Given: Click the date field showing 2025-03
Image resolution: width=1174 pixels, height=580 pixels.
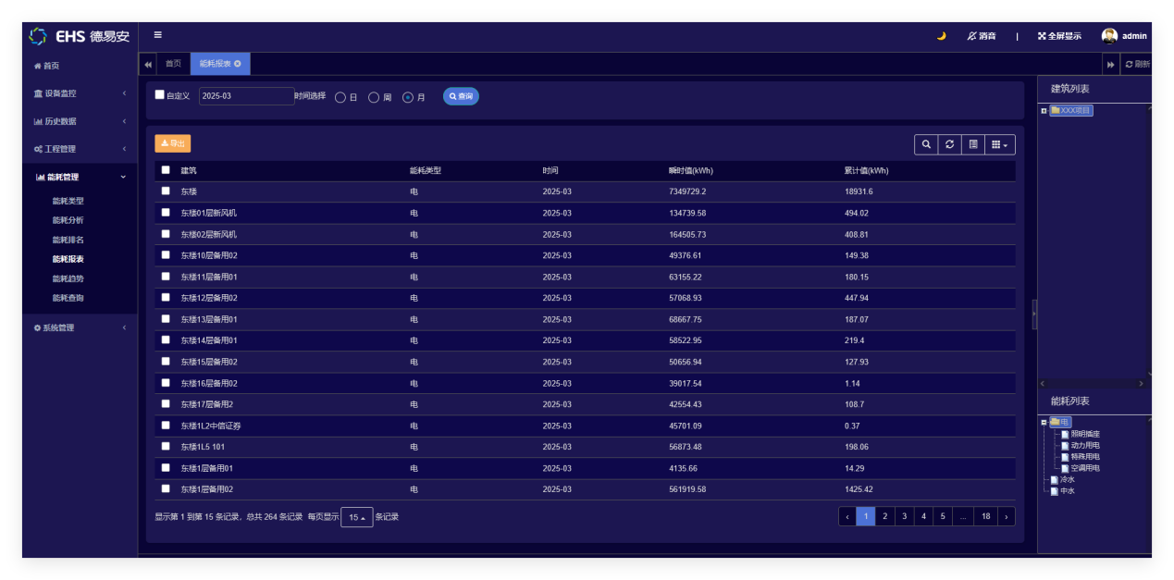Looking at the screenshot, I should point(245,96).
